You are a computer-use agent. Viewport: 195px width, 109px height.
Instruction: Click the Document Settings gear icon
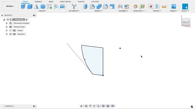click(10, 23)
